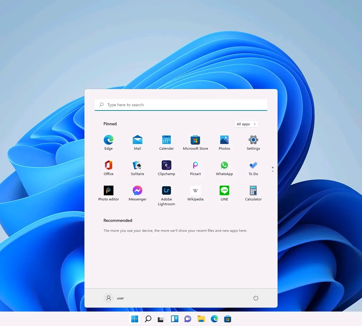Open Teams Chat on the taskbar

(188, 319)
